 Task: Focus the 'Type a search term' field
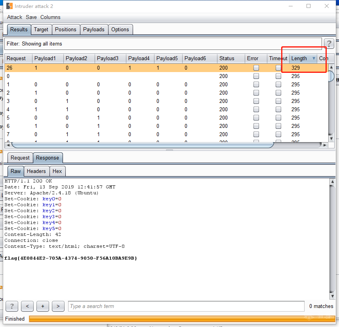[186, 306]
